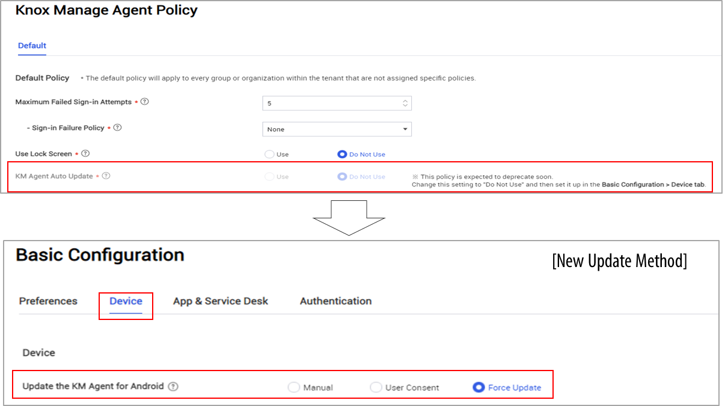728x406 pixels.
Task: Adjust Maximum Failed Sign-in Attempts stepper arrows
Action: (x=405, y=103)
